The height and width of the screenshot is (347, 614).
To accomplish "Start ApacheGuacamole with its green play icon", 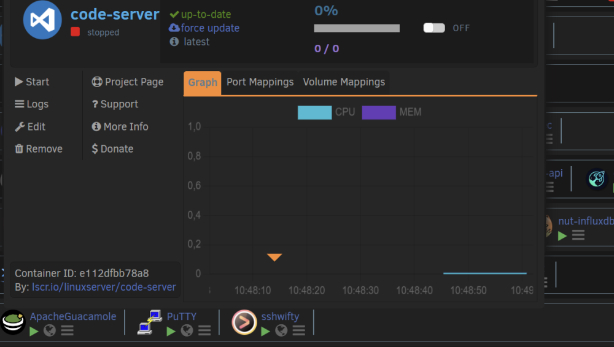I will [34, 331].
